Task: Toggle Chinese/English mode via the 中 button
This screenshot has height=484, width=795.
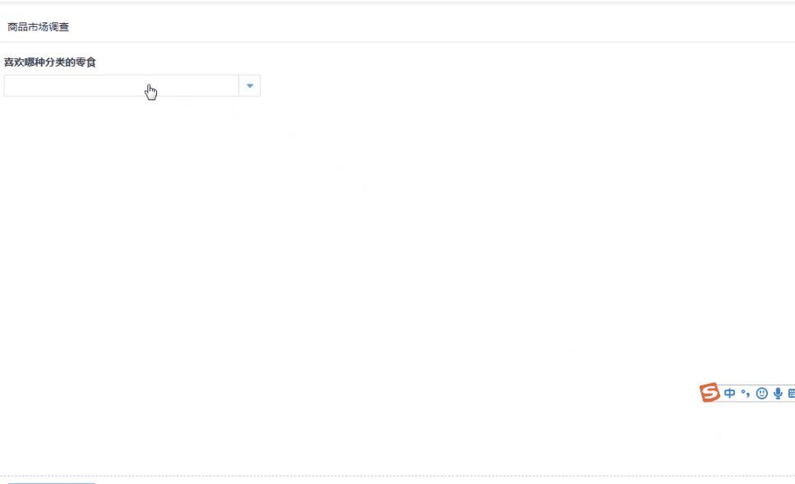Action: click(729, 394)
